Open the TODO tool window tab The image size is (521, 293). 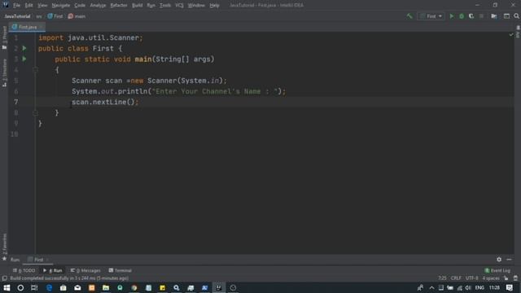[24, 270]
